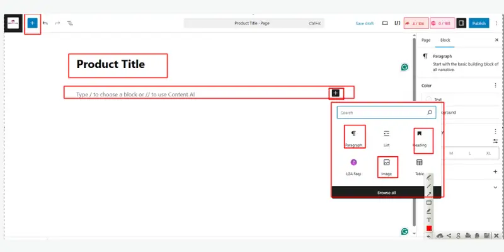Click the site logo to exit editor
The image size is (504, 252).
(13, 23)
